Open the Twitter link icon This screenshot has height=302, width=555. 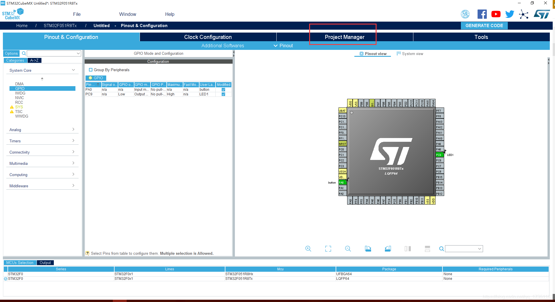pos(510,14)
